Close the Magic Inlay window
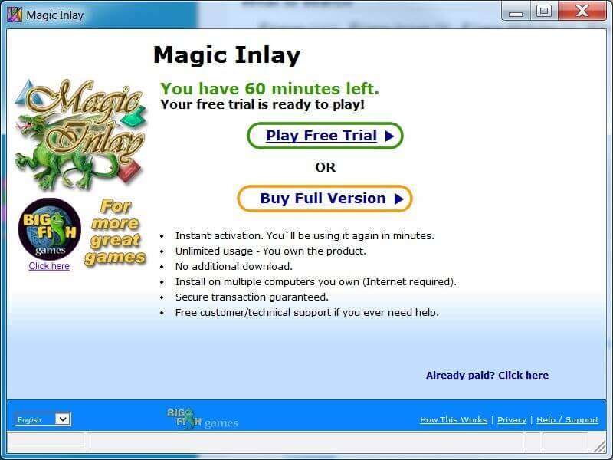 582,11
